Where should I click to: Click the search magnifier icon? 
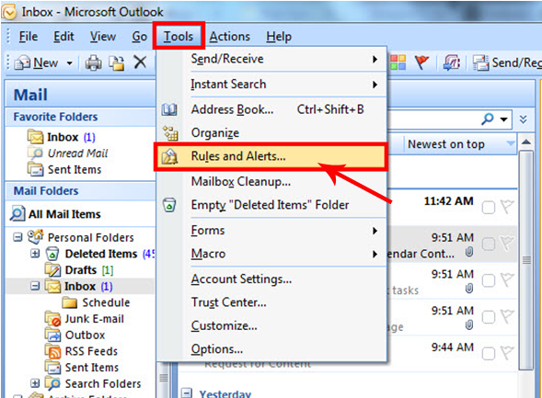point(488,119)
